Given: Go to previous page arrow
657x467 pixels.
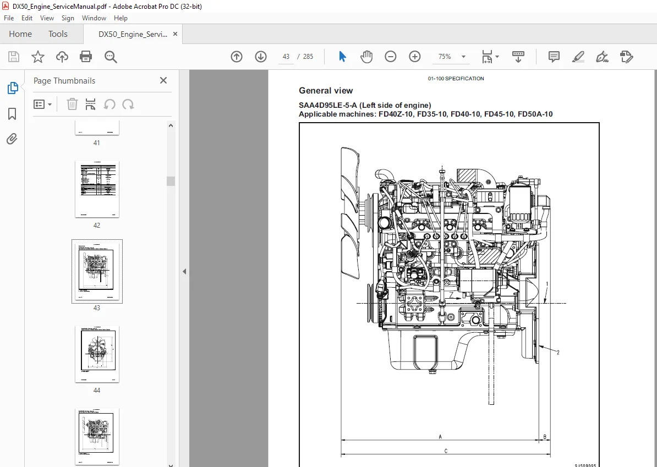Looking at the screenshot, I should [236, 57].
